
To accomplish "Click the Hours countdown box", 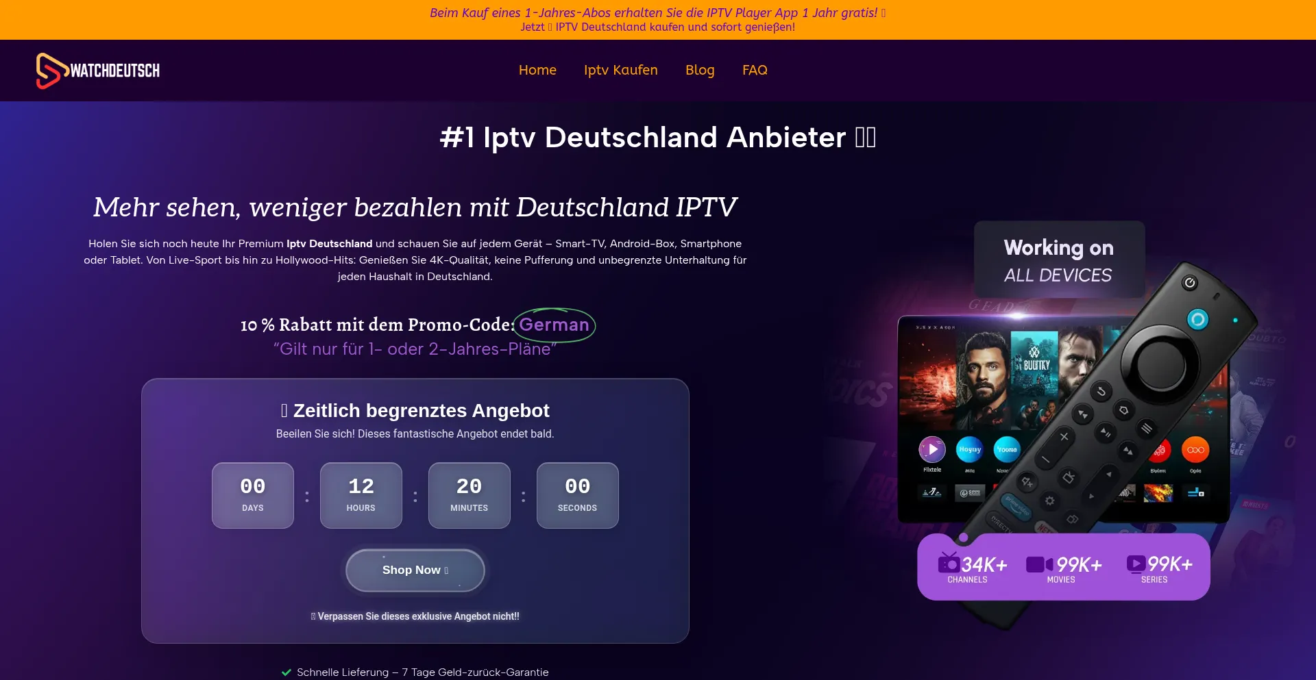I will point(361,495).
